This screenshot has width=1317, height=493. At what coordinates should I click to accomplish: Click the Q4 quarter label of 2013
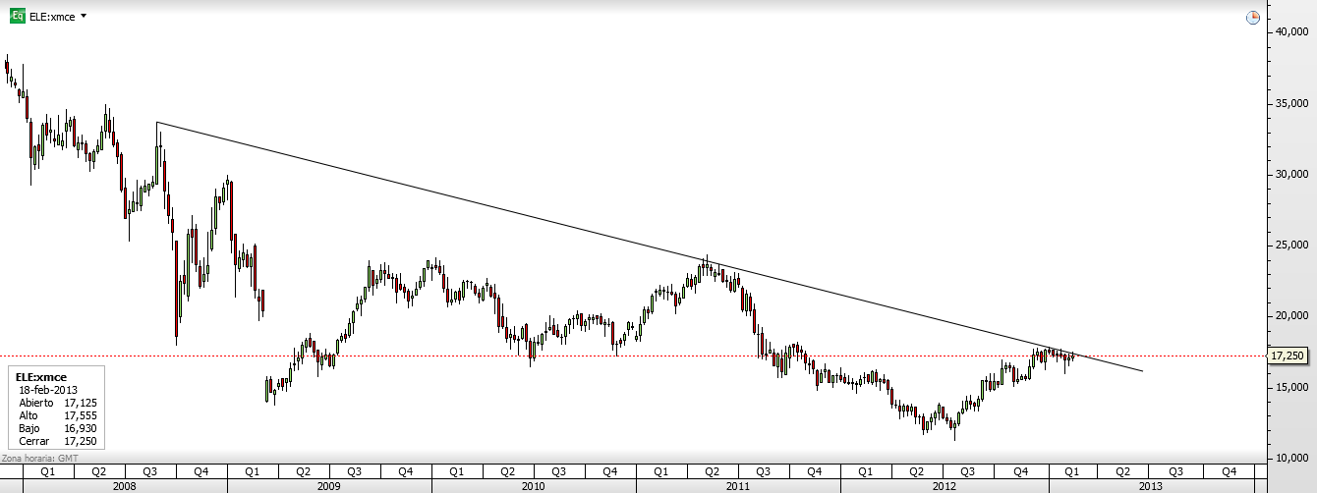pyautogui.click(x=1228, y=471)
